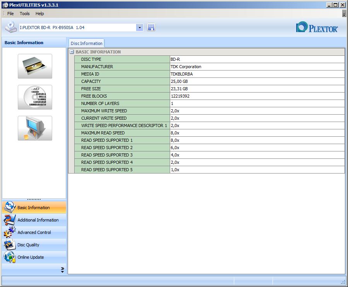Select the disc with binary data icon

[x=35, y=97]
